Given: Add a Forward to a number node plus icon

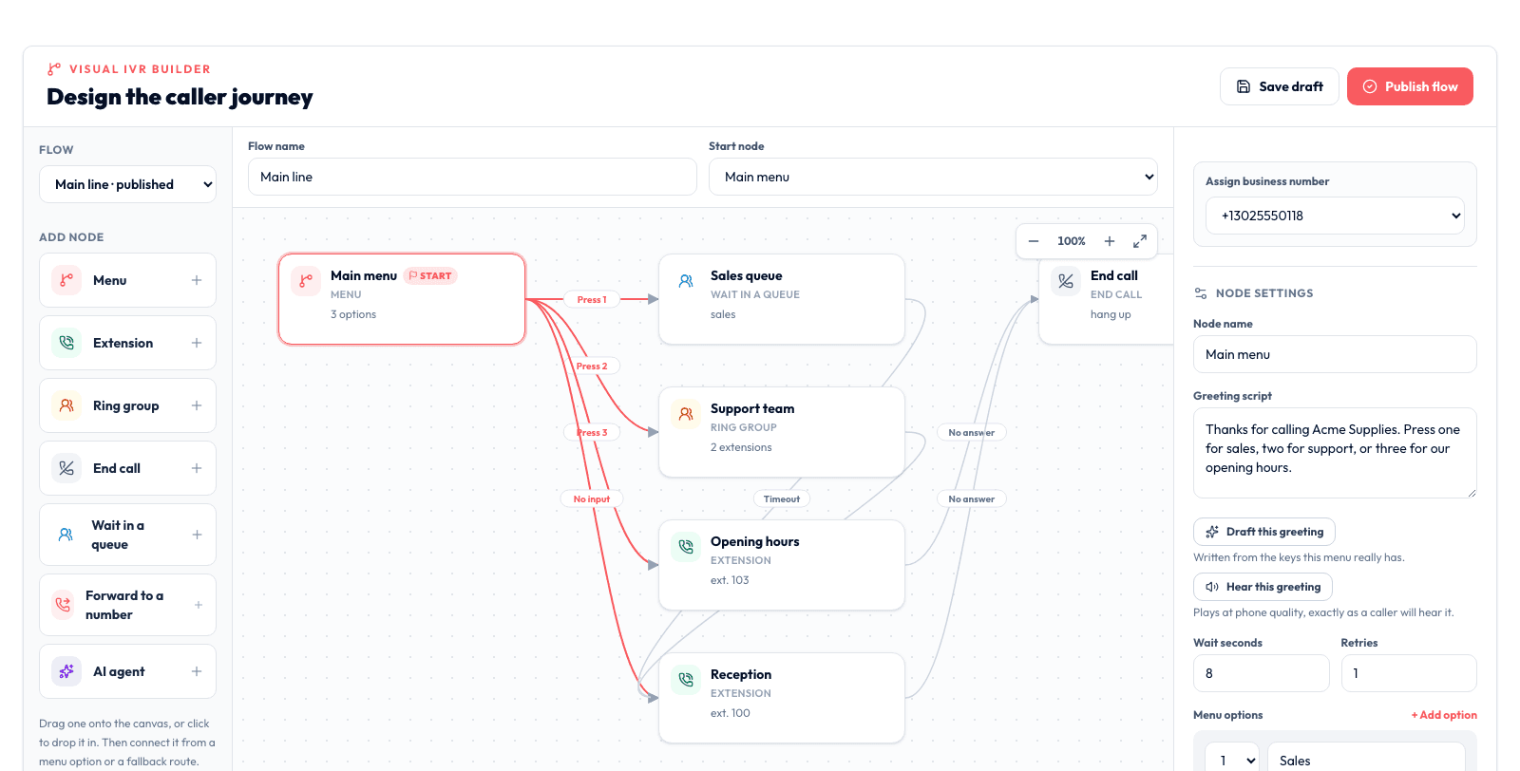Looking at the screenshot, I should pyautogui.click(x=199, y=605).
